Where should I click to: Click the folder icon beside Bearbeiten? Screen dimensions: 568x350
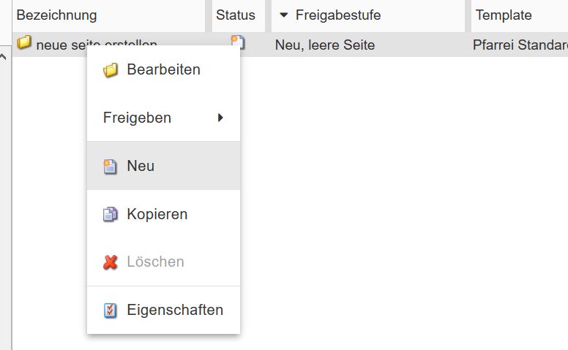(111, 71)
